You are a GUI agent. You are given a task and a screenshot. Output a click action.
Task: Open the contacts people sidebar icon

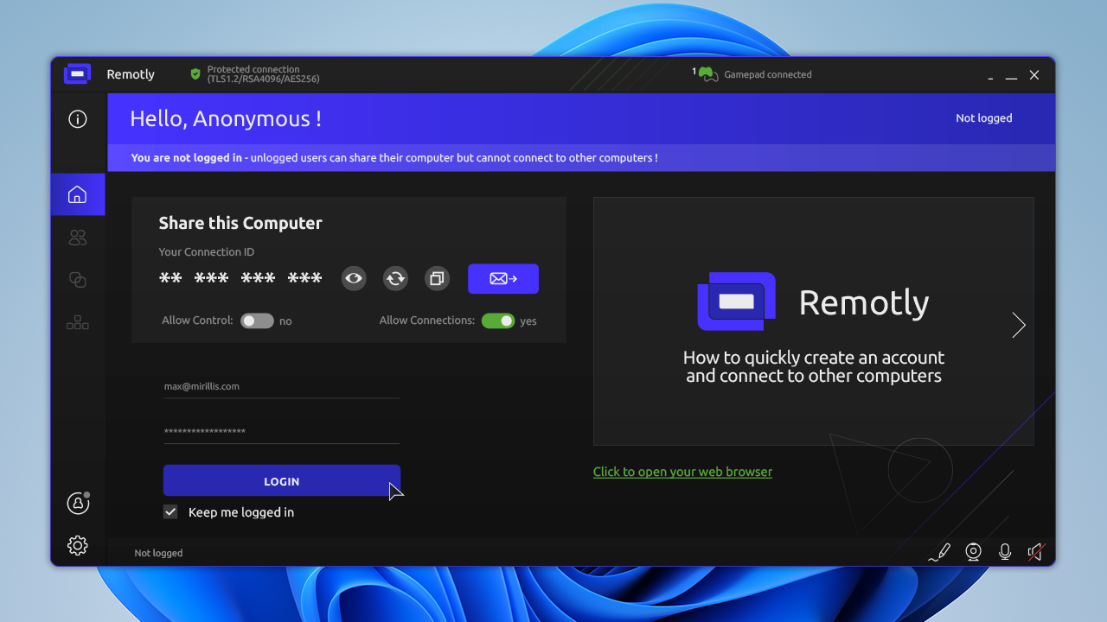pyautogui.click(x=78, y=238)
